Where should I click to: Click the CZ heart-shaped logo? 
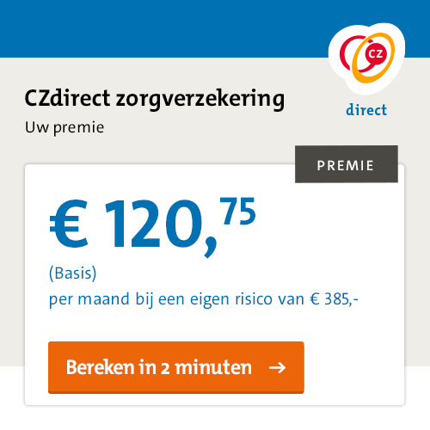click(366, 58)
